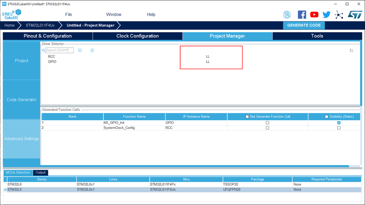Viewport: 365px width, 205px height.
Task: Open the Project side section
Action: (22, 60)
